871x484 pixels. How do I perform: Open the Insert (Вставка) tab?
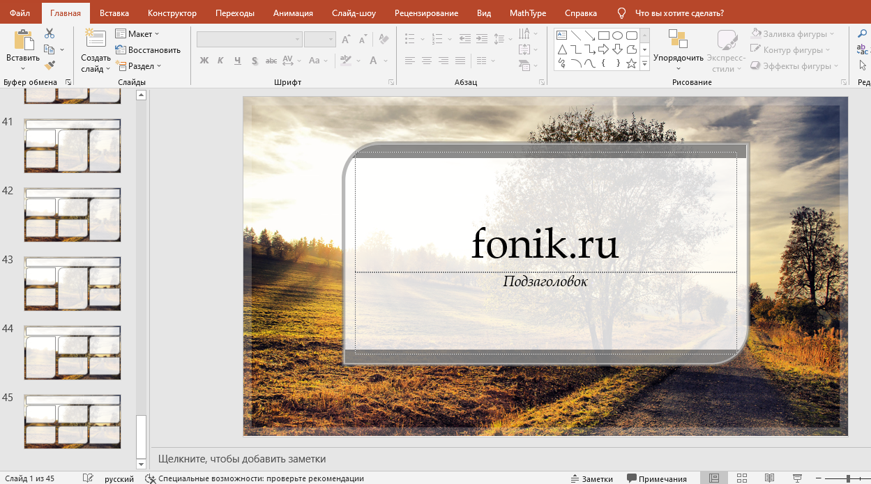(x=114, y=13)
